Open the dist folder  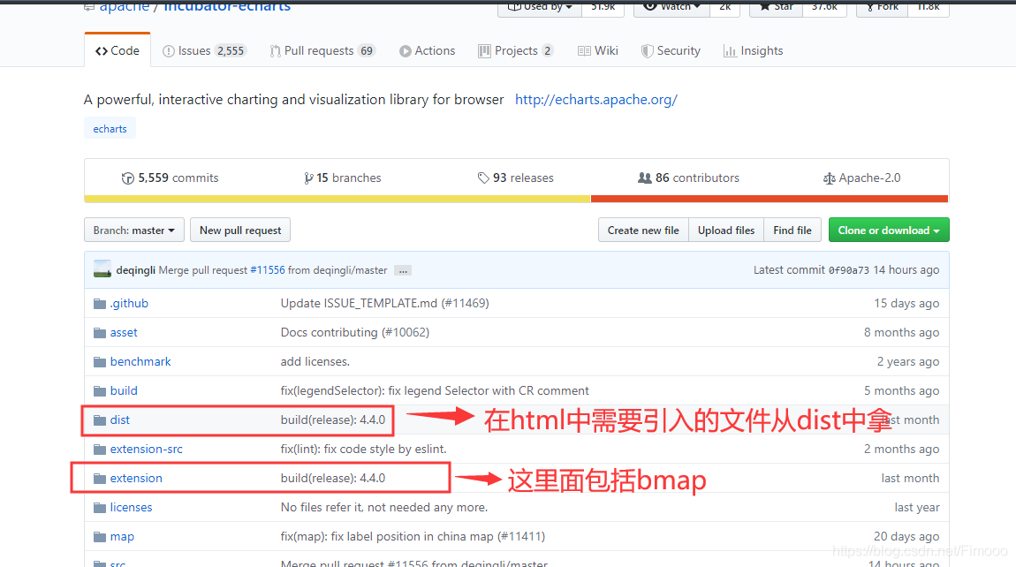pos(120,420)
